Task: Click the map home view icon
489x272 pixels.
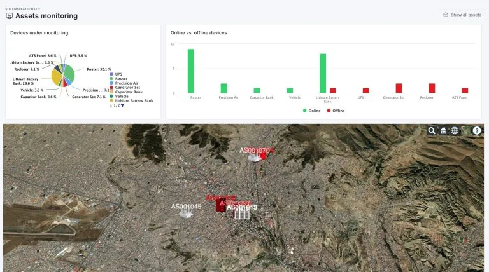Action: [443, 131]
